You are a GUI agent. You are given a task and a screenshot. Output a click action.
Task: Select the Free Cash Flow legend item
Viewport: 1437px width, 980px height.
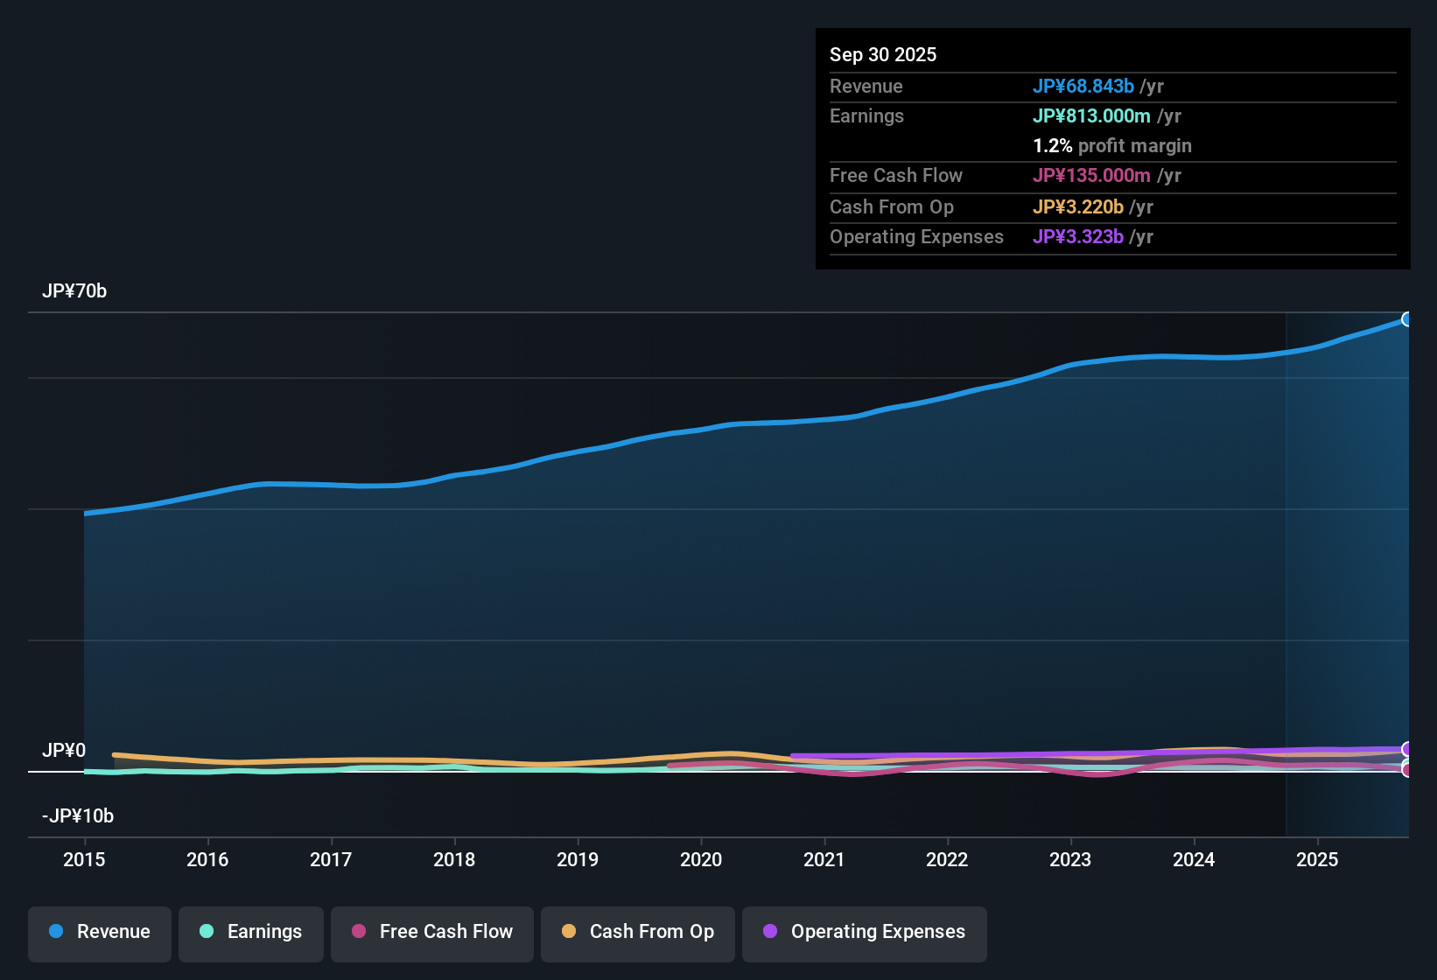431,932
